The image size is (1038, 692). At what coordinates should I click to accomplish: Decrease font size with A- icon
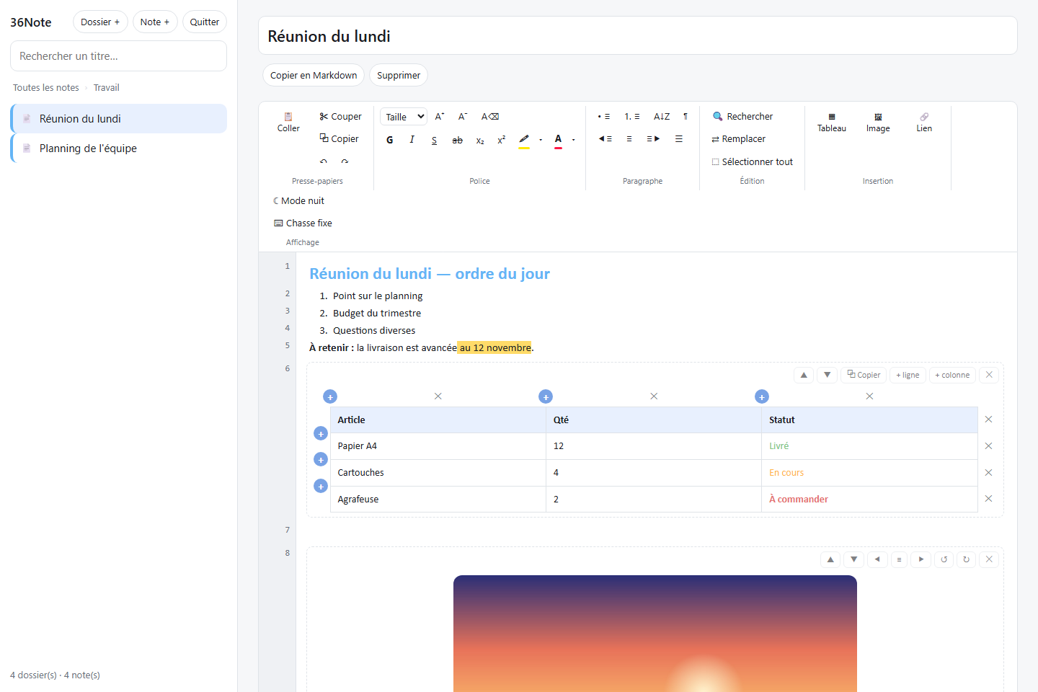tap(463, 116)
